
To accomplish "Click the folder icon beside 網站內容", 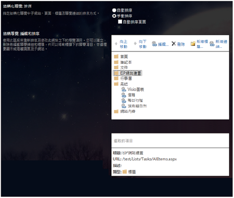I will pyautogui.click(x=116, y=111).
